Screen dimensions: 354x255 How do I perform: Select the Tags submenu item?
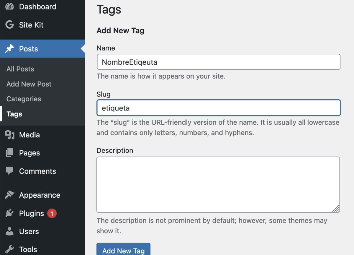(14, 114)
